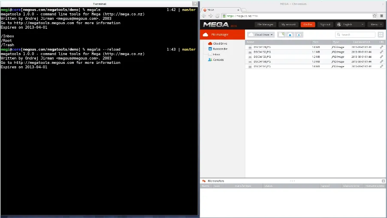Click the globe icon beside English
This screenshot has width=387, height=218.
click(339, 24)
